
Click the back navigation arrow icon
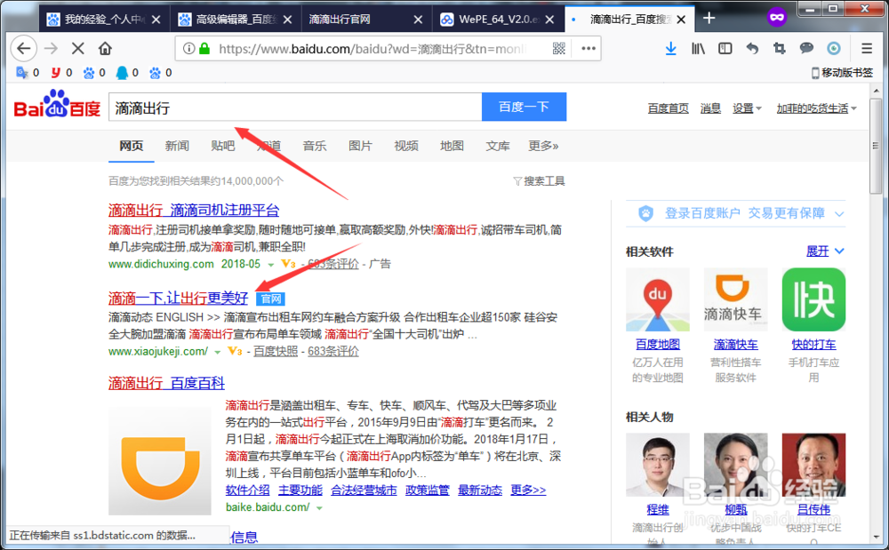(x=23, y=49)
